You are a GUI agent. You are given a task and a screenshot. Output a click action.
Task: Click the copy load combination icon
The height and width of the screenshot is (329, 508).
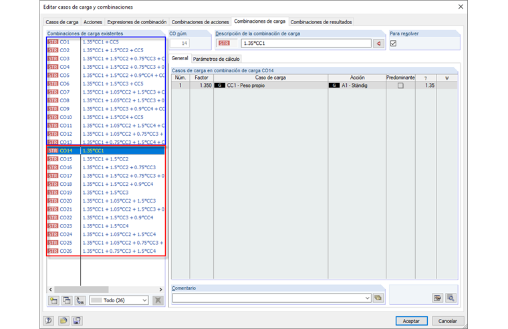tap(67, 300)
